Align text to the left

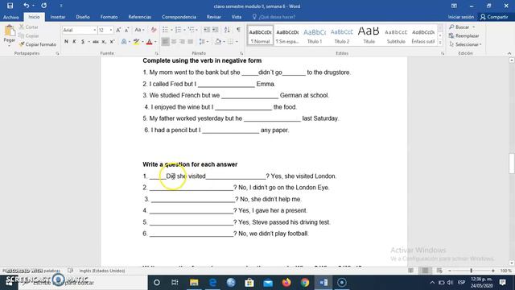click(x=165, y=41)
